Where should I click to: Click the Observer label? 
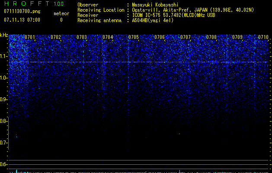click(x=88, y=5)
